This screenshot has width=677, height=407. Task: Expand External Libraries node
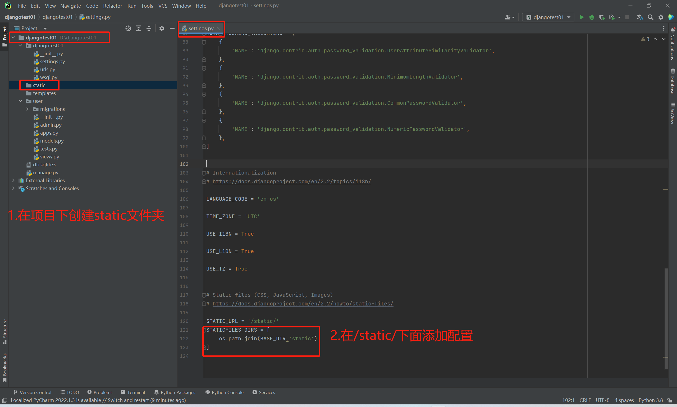pyautogui.click(x=13, y=180)
